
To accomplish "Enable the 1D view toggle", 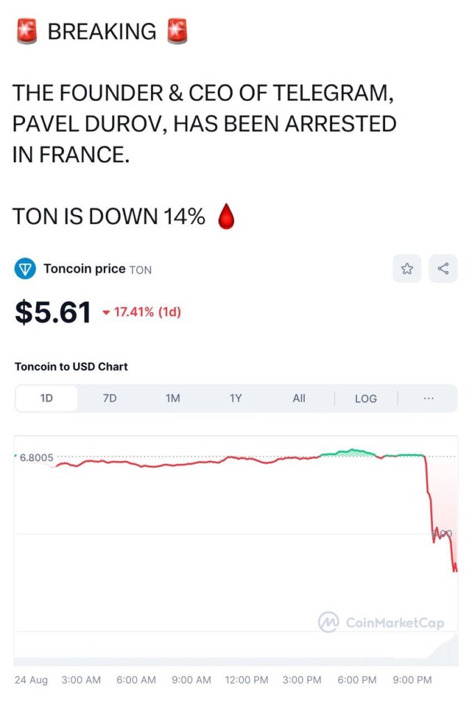I will [47, 398].
